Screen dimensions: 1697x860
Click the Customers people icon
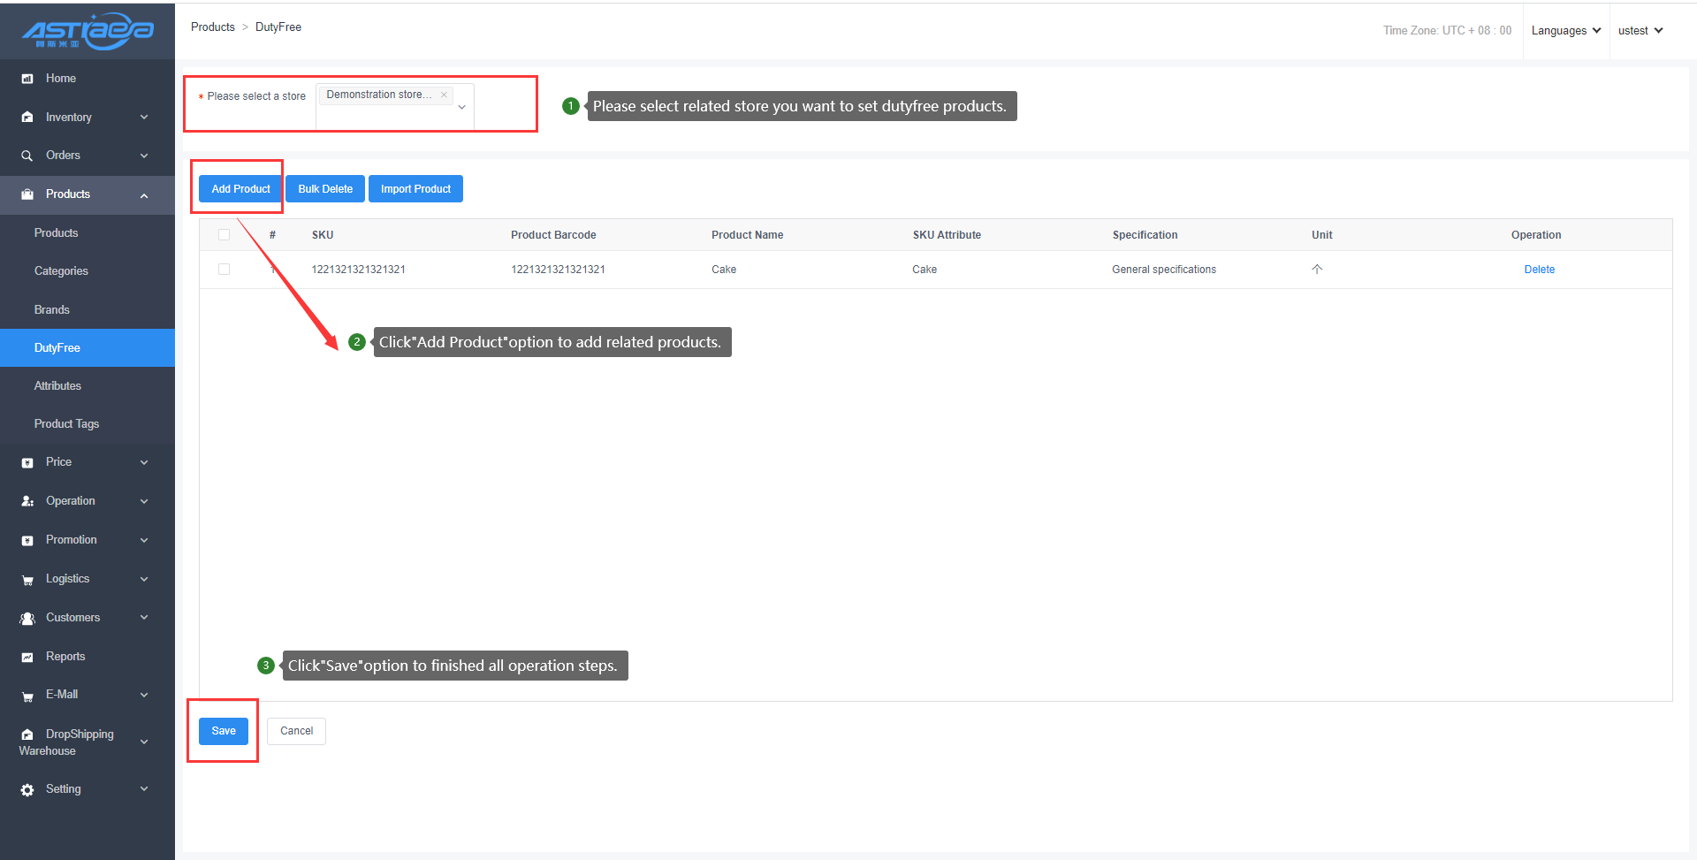pos(27,618)
